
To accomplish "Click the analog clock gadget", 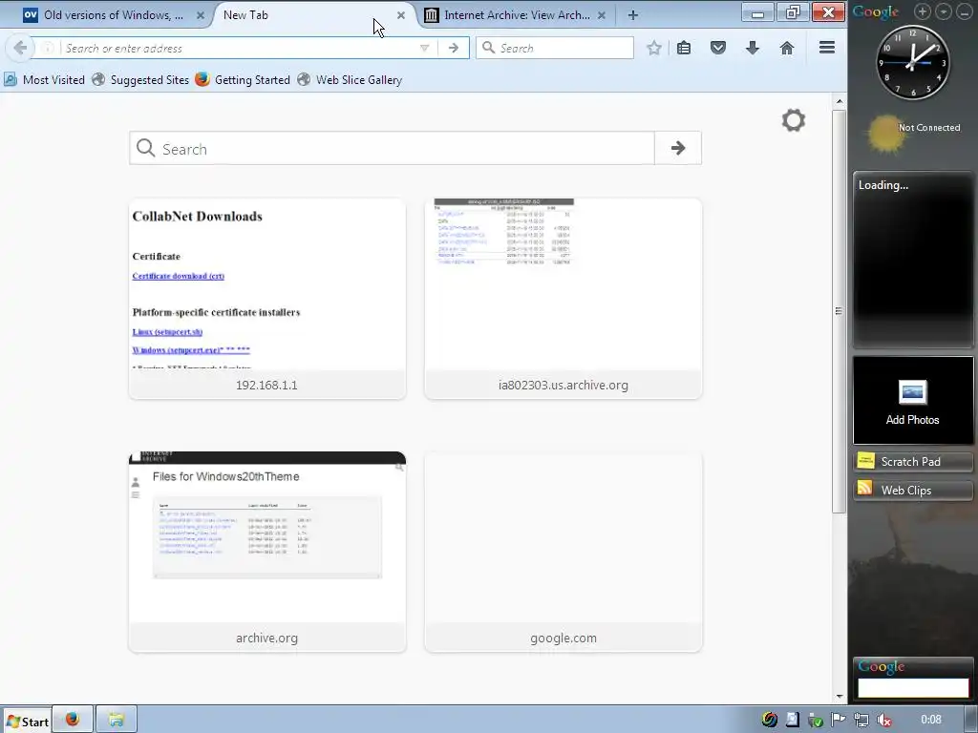I will pos(913,62).
